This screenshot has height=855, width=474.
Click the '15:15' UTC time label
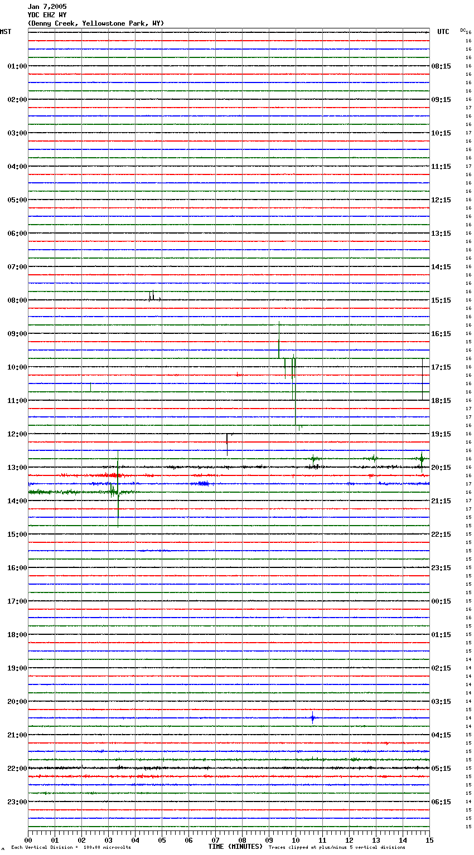[x=441, y=300]
